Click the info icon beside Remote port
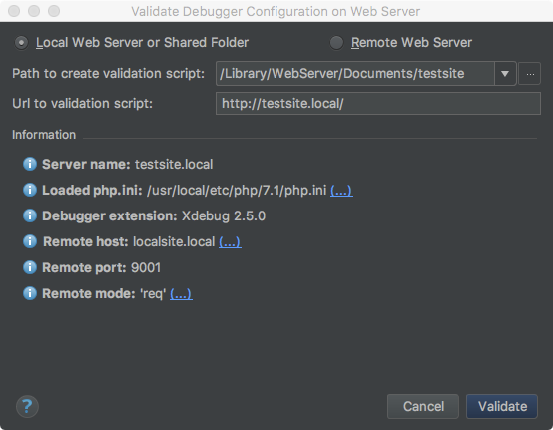553x430 pixels. [x=30, y=267]
